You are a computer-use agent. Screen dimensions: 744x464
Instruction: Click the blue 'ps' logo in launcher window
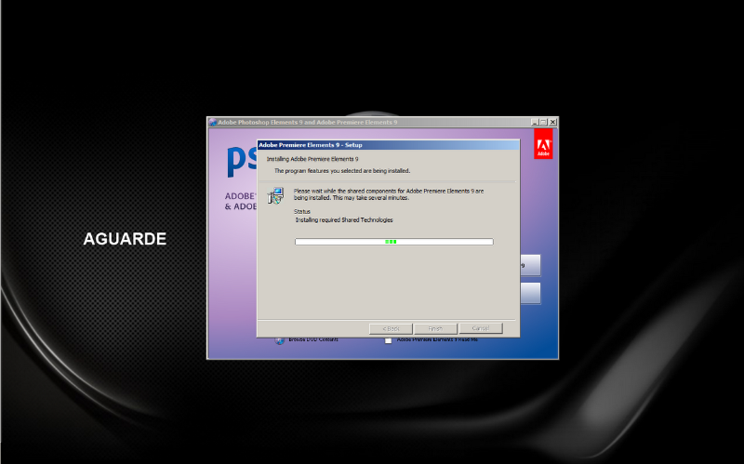(242, 161)
